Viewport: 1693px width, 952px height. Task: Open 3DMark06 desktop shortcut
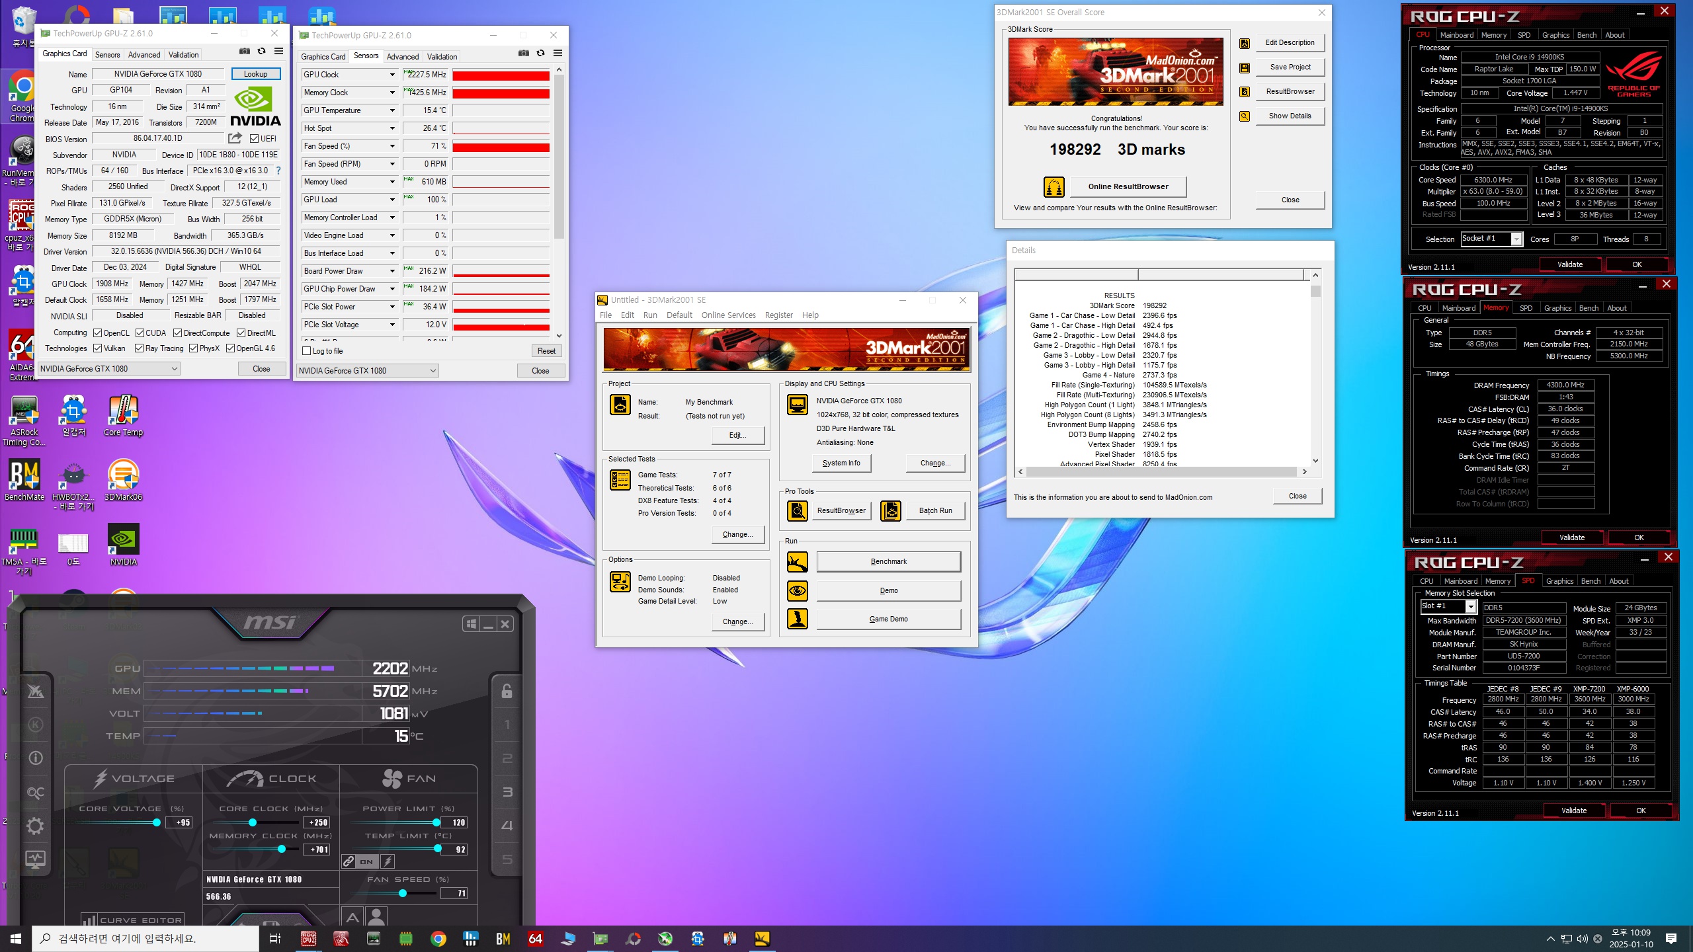[x=123, y=481]
